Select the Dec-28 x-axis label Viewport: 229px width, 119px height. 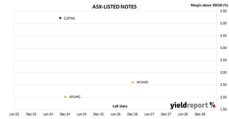pyautogui.click(x=200, y=114)
